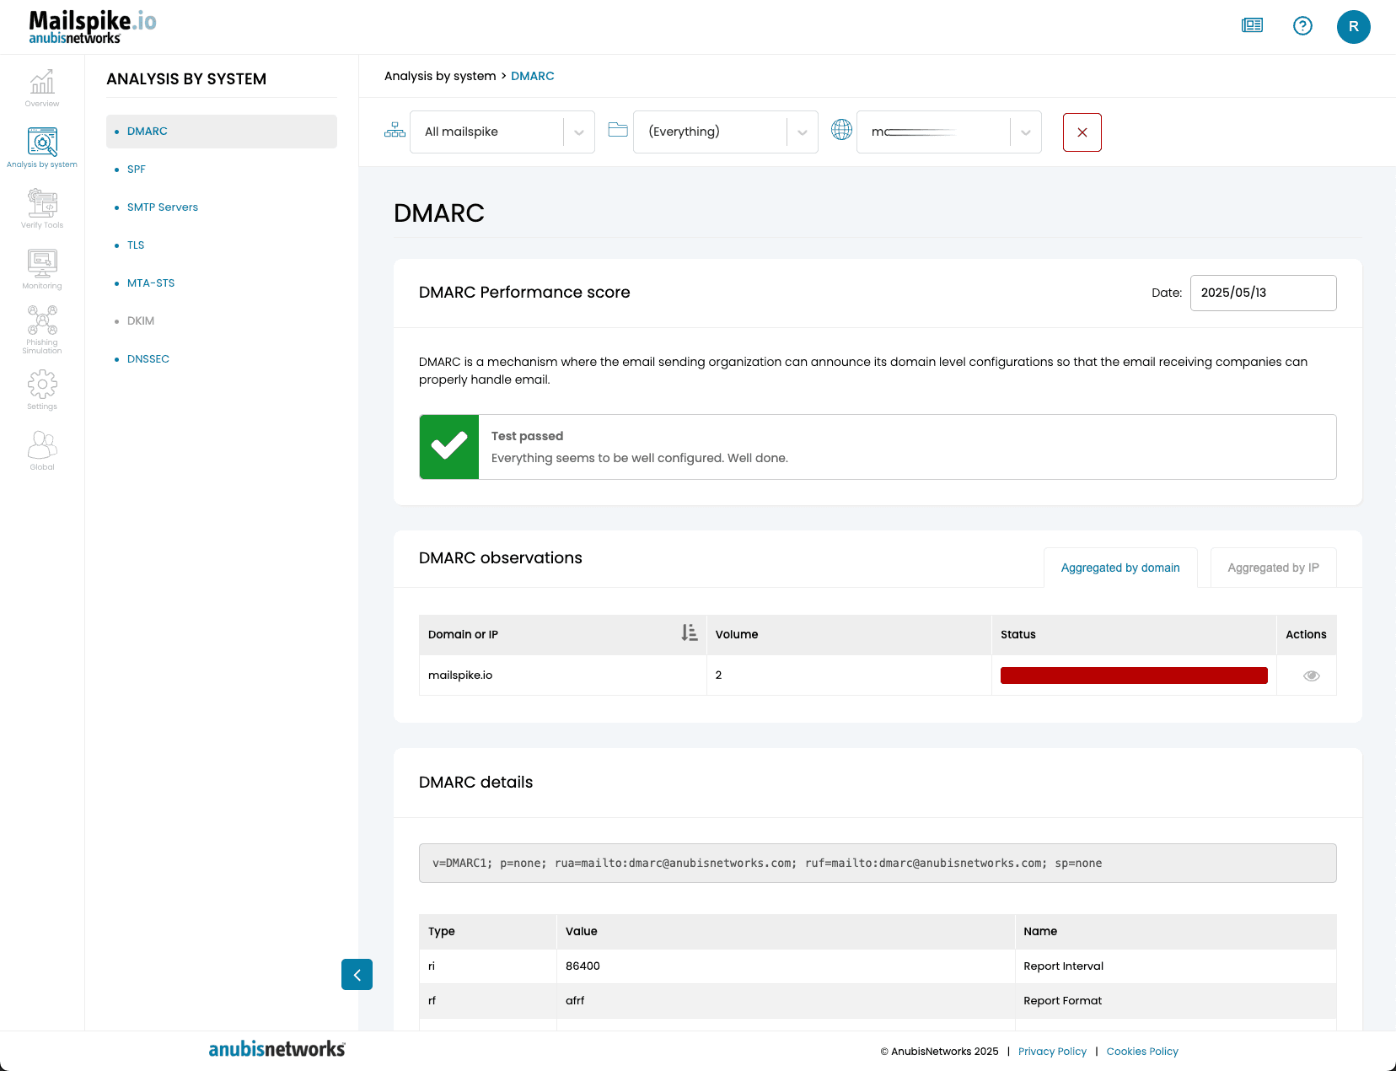Select DKIM in the system list
This screenshot has height=1071, width=1396.
(141, 321)
